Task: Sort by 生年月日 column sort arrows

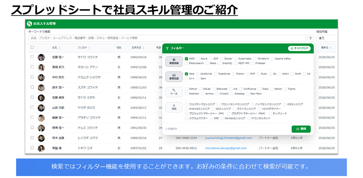Action: (x=143, y=48)
